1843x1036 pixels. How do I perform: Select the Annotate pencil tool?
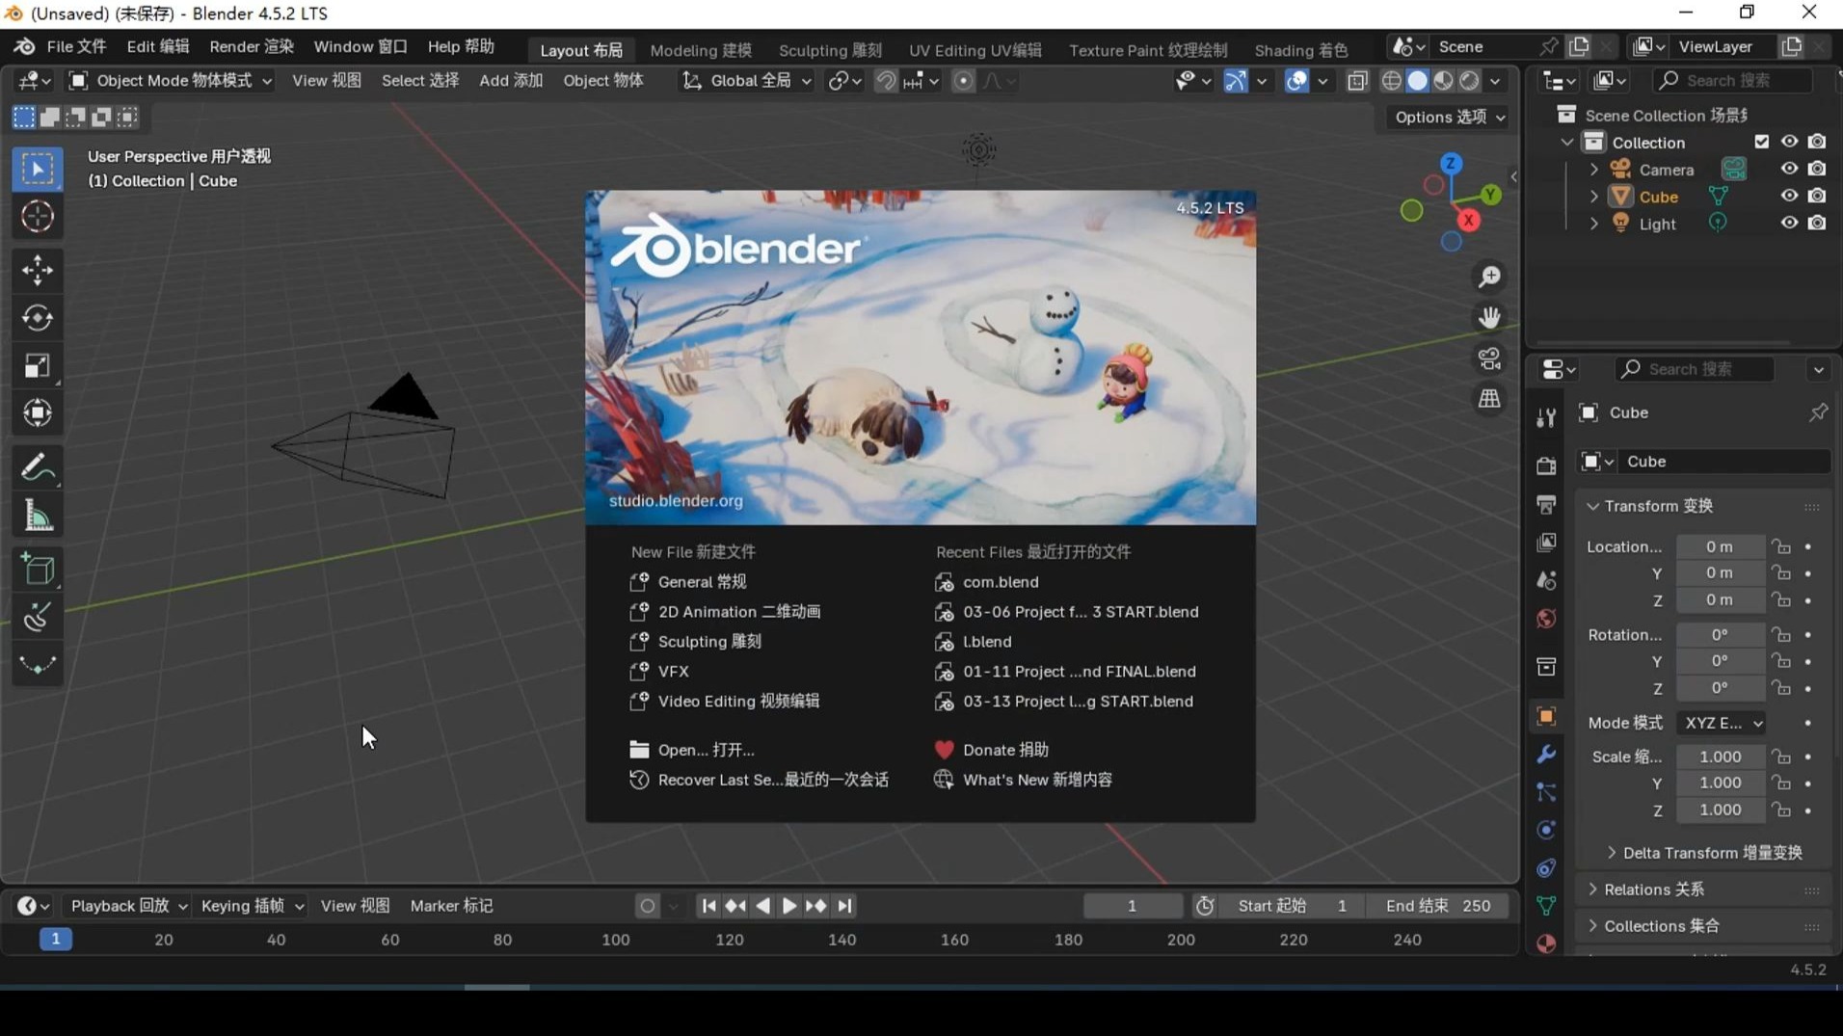click(x=38, y=468)
